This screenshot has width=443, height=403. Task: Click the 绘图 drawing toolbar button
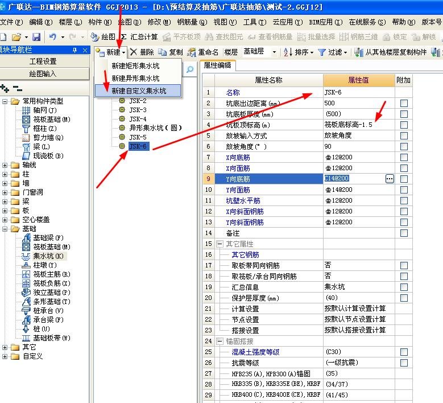coord(103,37)
